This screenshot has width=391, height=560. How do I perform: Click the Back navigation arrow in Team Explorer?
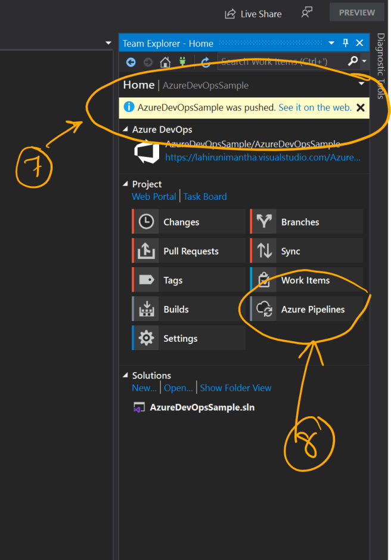[131, 61]
